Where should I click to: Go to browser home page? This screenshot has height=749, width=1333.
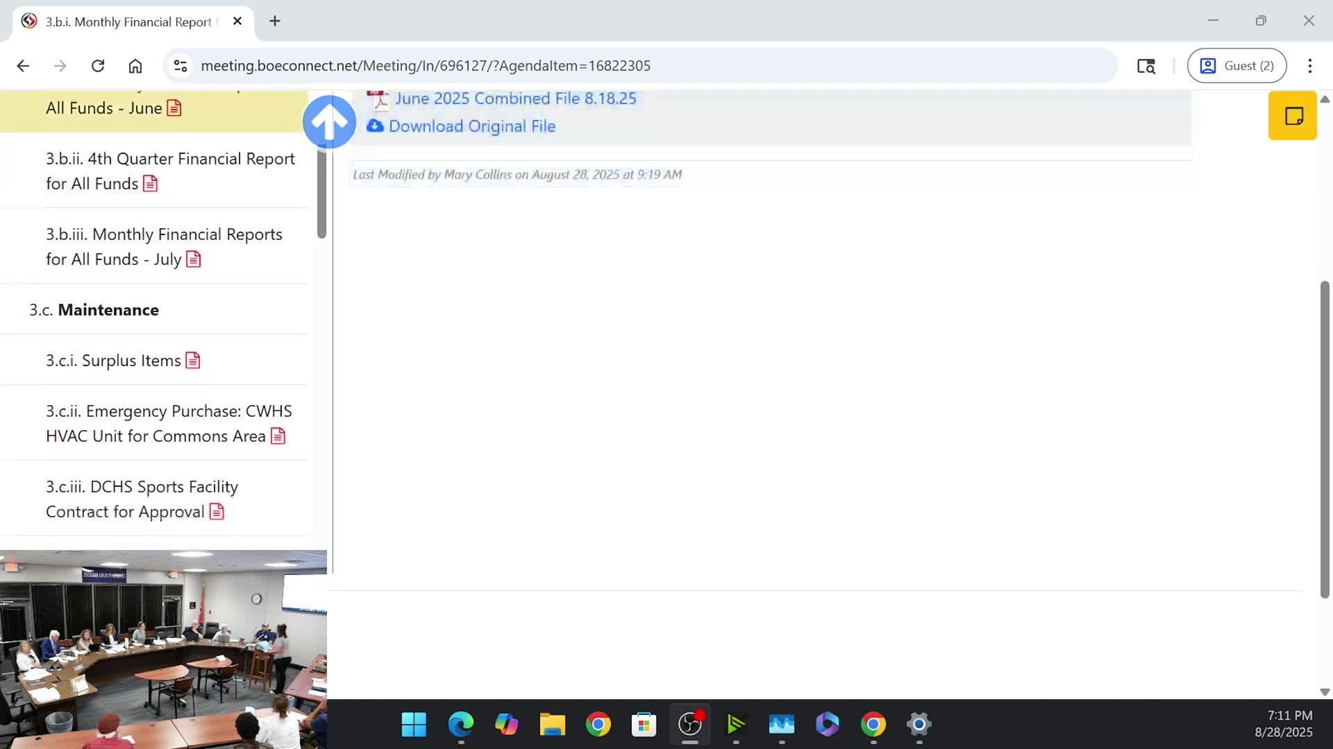point(135,66)
